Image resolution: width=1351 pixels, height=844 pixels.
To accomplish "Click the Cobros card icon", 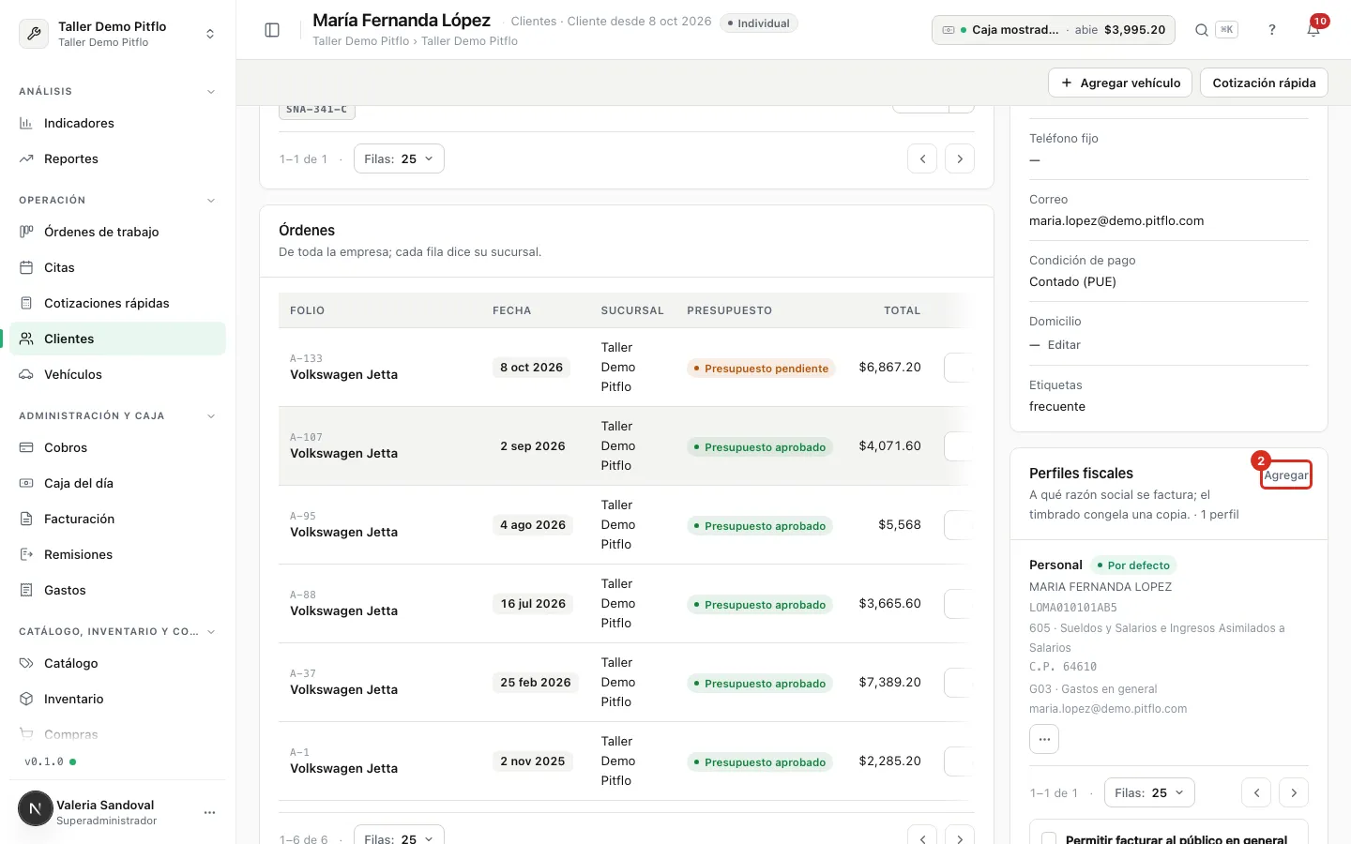I will pos(26,447).
